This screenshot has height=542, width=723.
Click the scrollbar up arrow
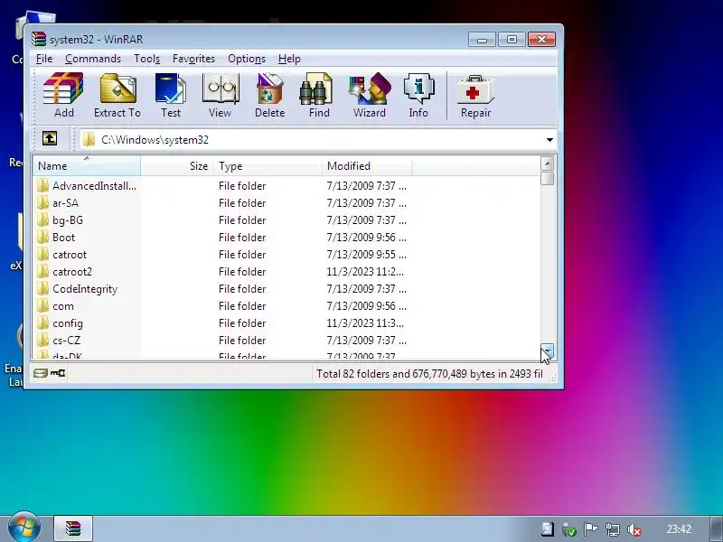548,164
